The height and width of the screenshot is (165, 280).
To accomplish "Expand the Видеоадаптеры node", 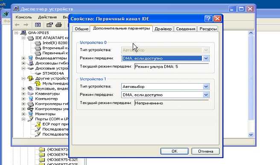I will coord(23,58).
